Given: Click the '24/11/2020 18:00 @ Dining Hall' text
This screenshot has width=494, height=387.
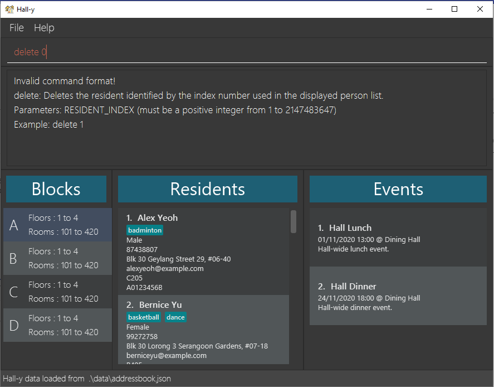Looking at the screenshot, I should (369, 298).
